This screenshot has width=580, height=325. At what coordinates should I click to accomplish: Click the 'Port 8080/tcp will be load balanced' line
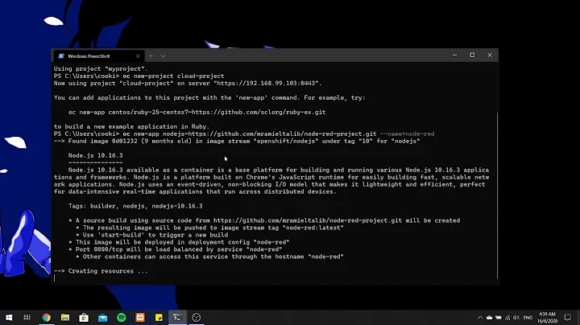[176, 249]
